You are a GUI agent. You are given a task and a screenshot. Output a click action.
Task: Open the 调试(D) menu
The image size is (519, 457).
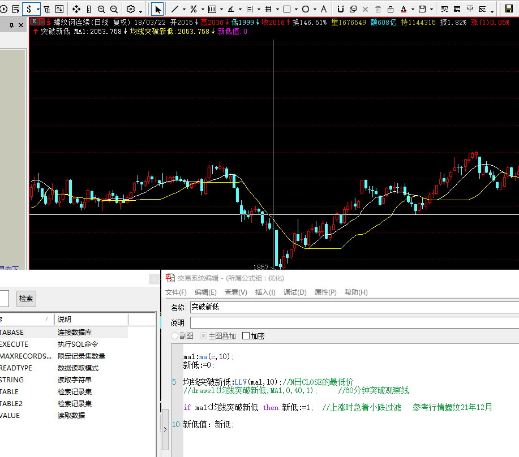click(295, 292)
